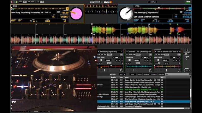
Task: Click the pink left deck virtual platter
Action: tap(76, 14)
